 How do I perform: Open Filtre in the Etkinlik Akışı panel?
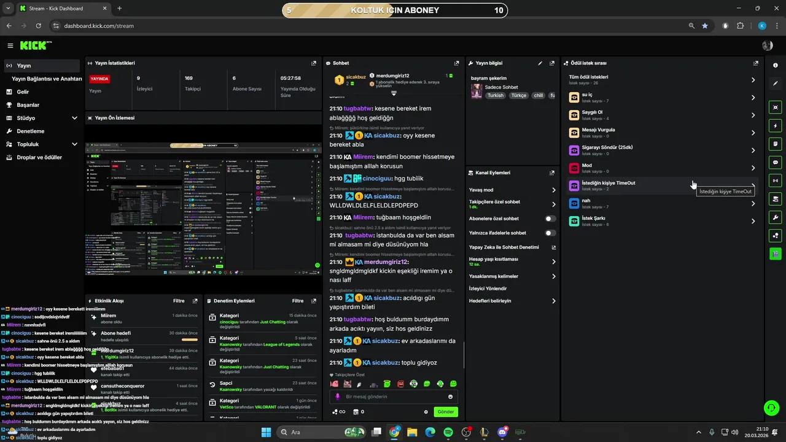click(179, 301)
